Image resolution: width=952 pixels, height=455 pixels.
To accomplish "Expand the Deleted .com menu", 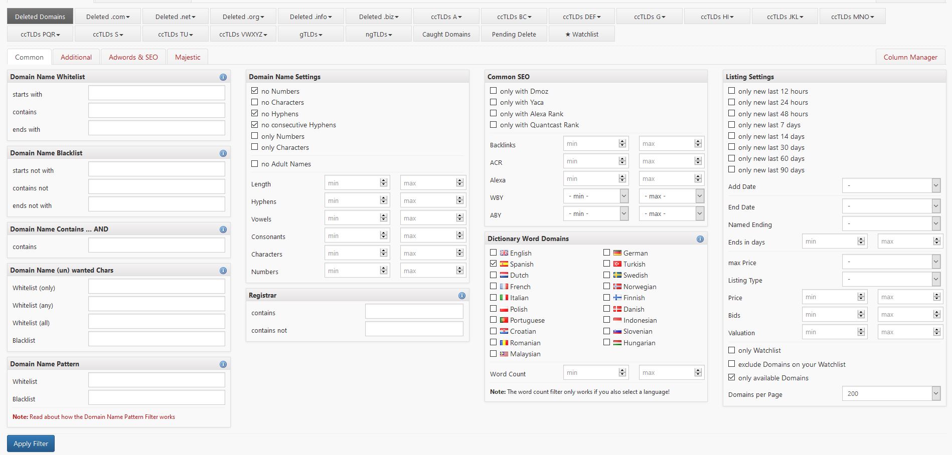I will 108,17.
